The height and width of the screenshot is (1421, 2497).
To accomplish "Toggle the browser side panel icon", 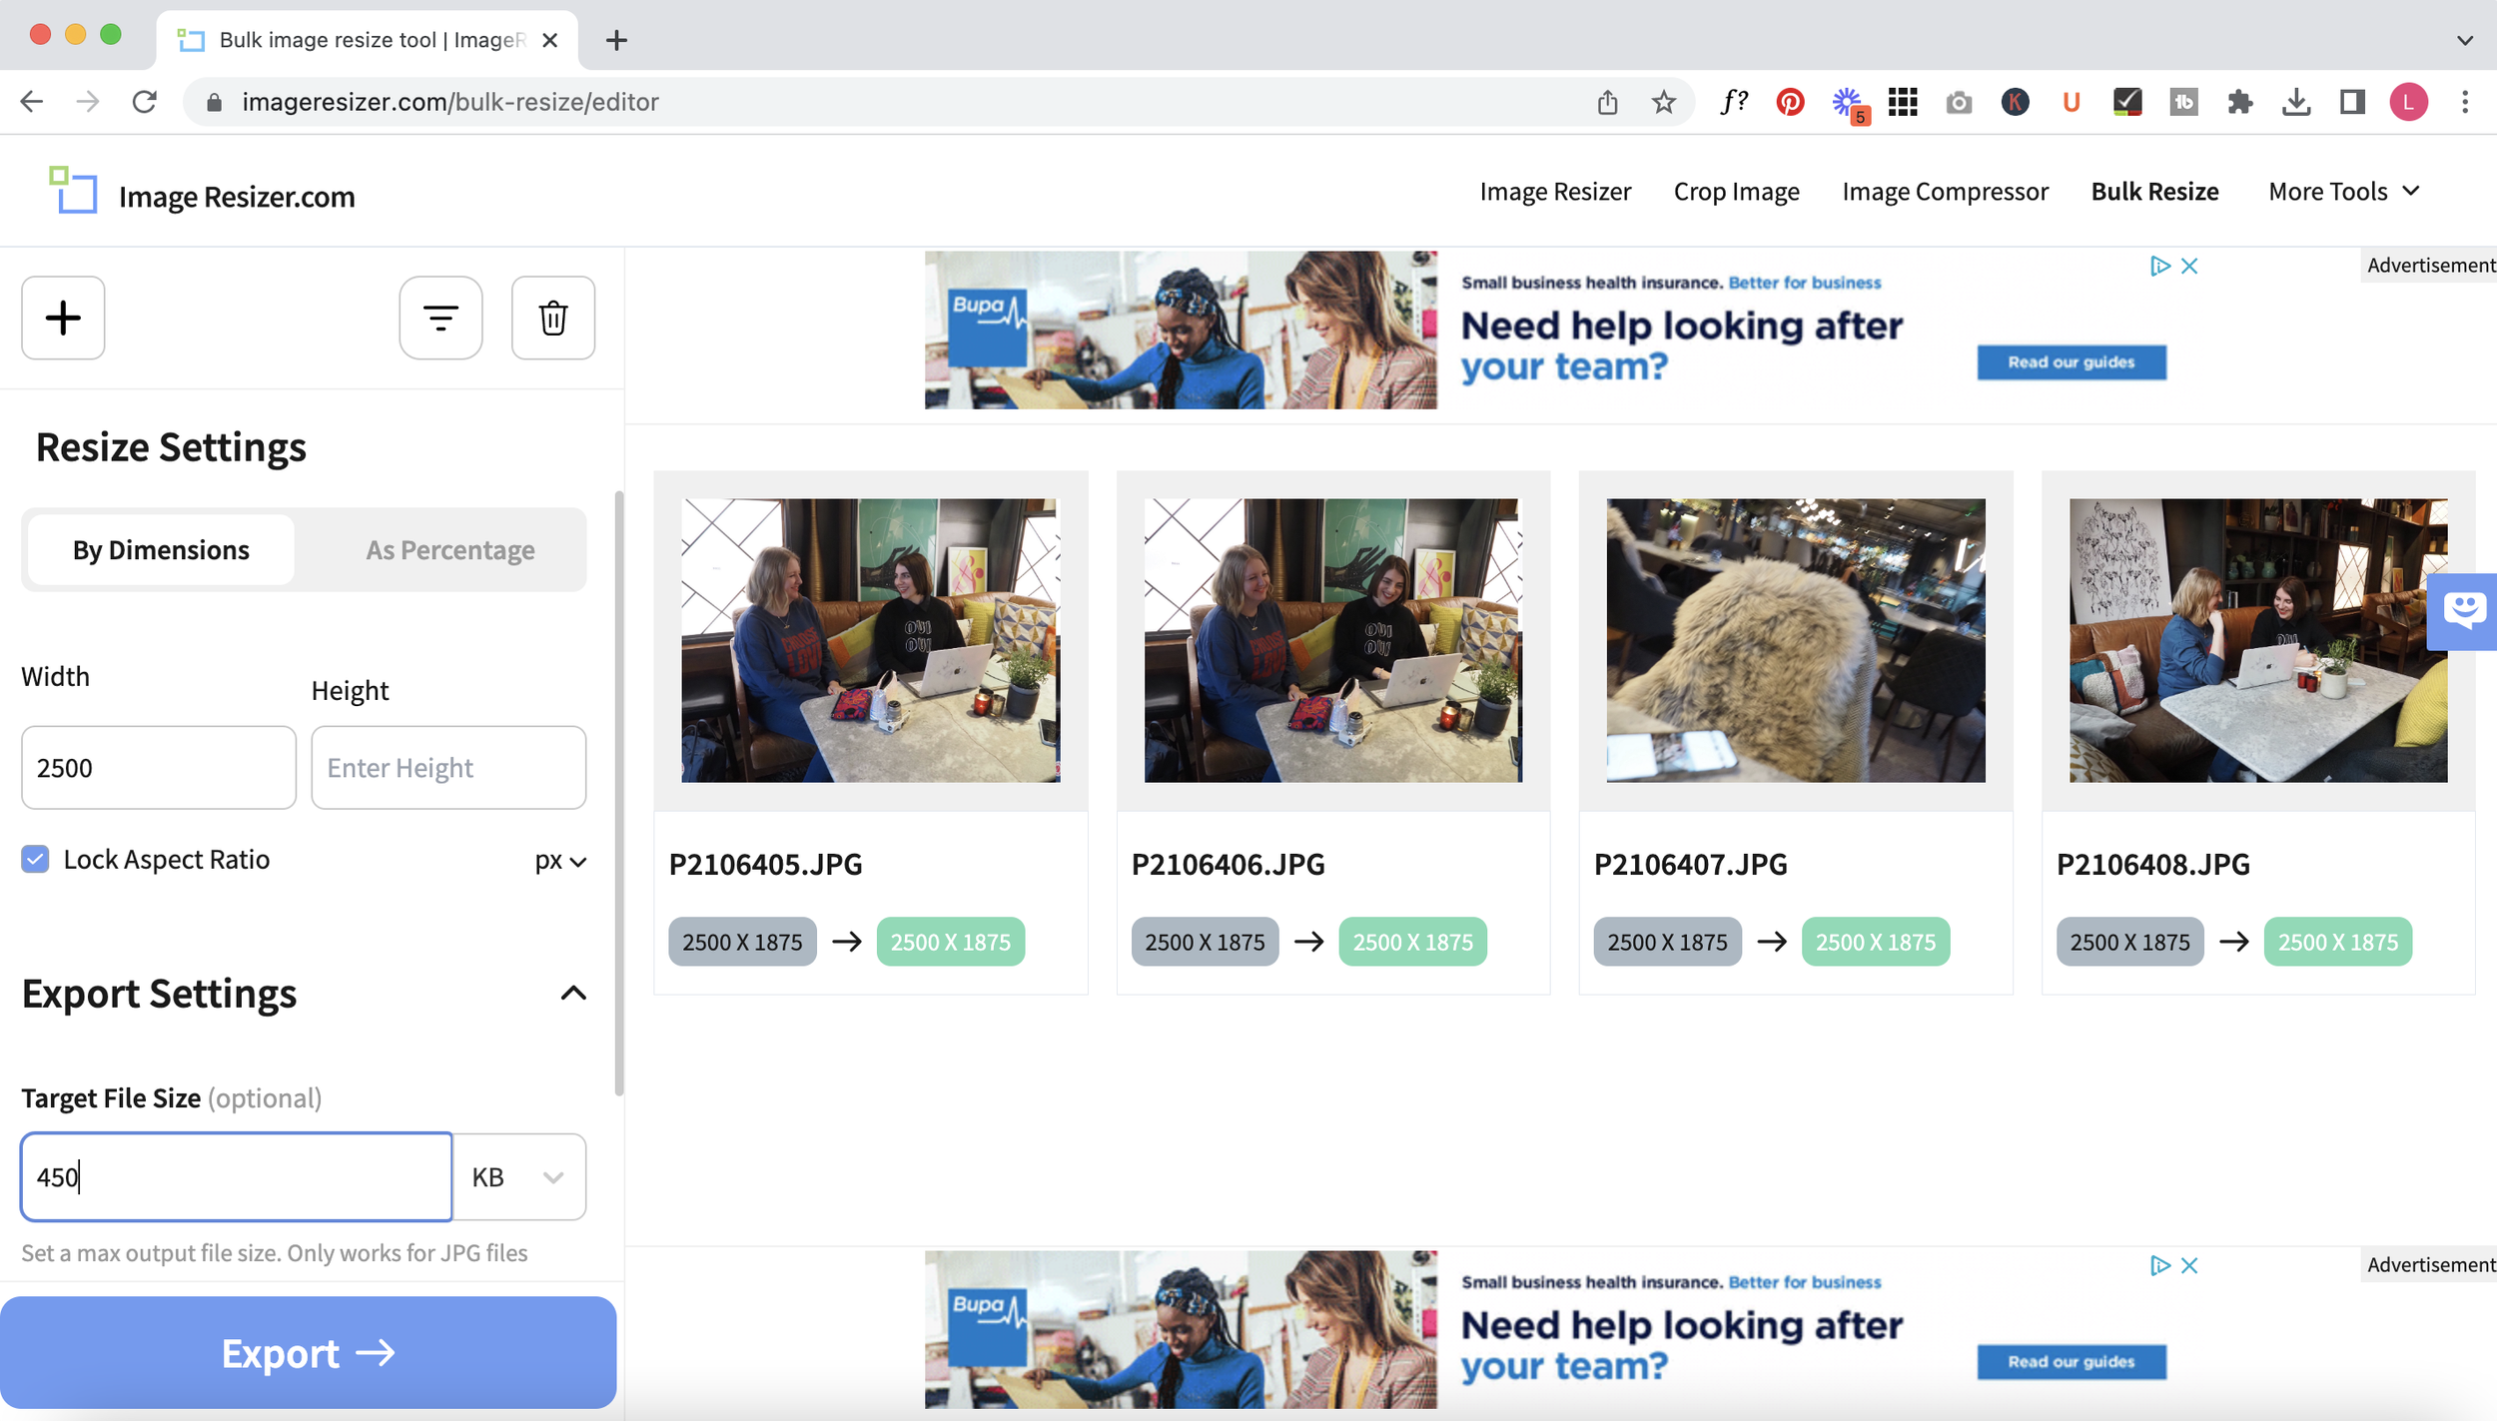I will (2352, 102).
